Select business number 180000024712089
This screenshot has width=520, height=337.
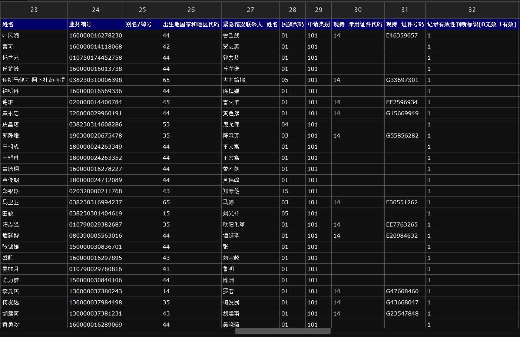click(96, 180)
